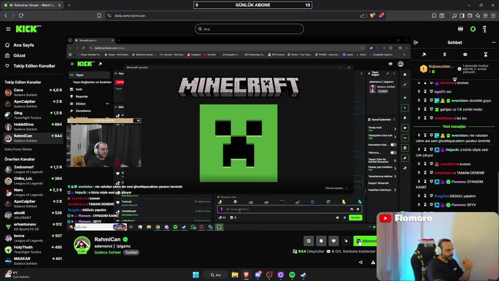
Task: Open the Sohbet panel three-dot menu
Action: [x=494, y=43]
